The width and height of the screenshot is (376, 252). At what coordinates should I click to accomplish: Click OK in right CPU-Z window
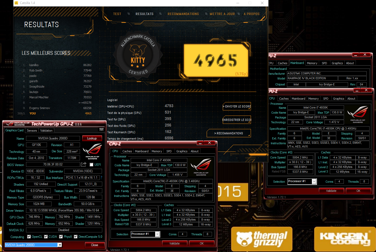coord(359,191)
